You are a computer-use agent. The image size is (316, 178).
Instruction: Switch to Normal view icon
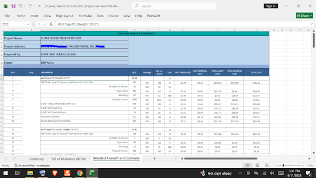pos(248,165)
